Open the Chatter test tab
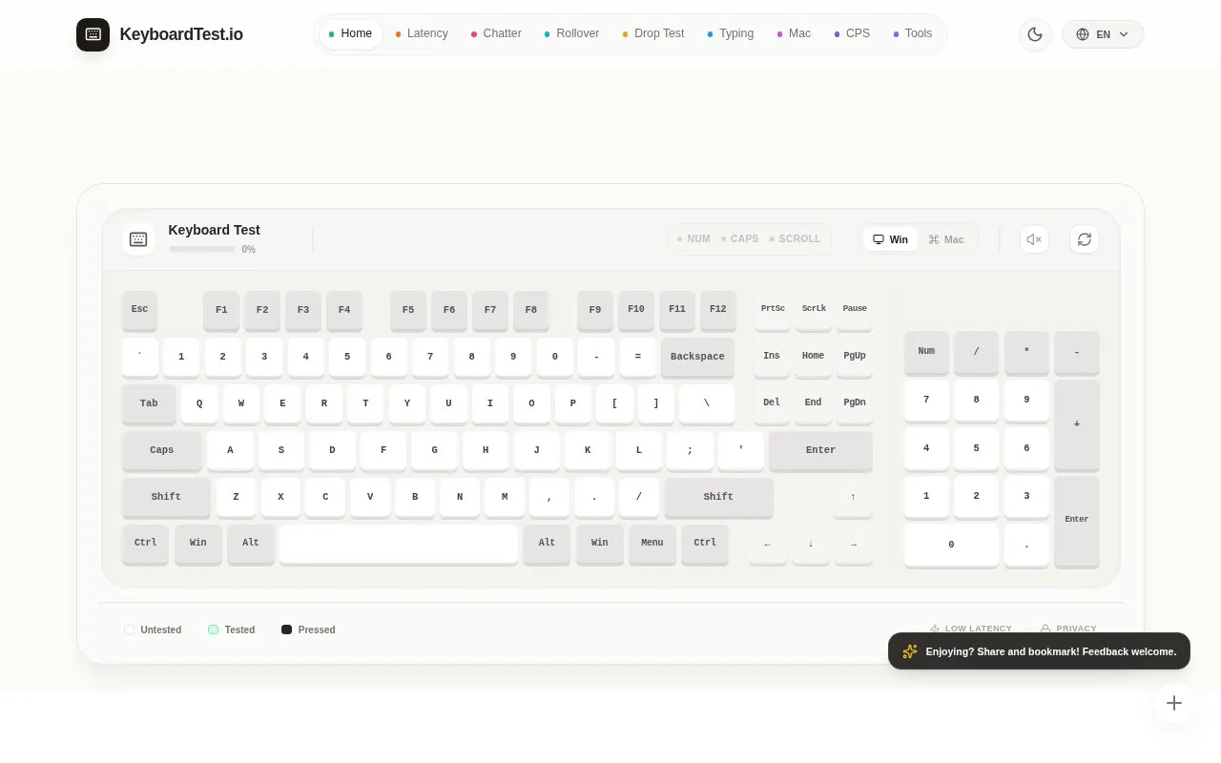The image size is (1221, 763). click(496, 33)
